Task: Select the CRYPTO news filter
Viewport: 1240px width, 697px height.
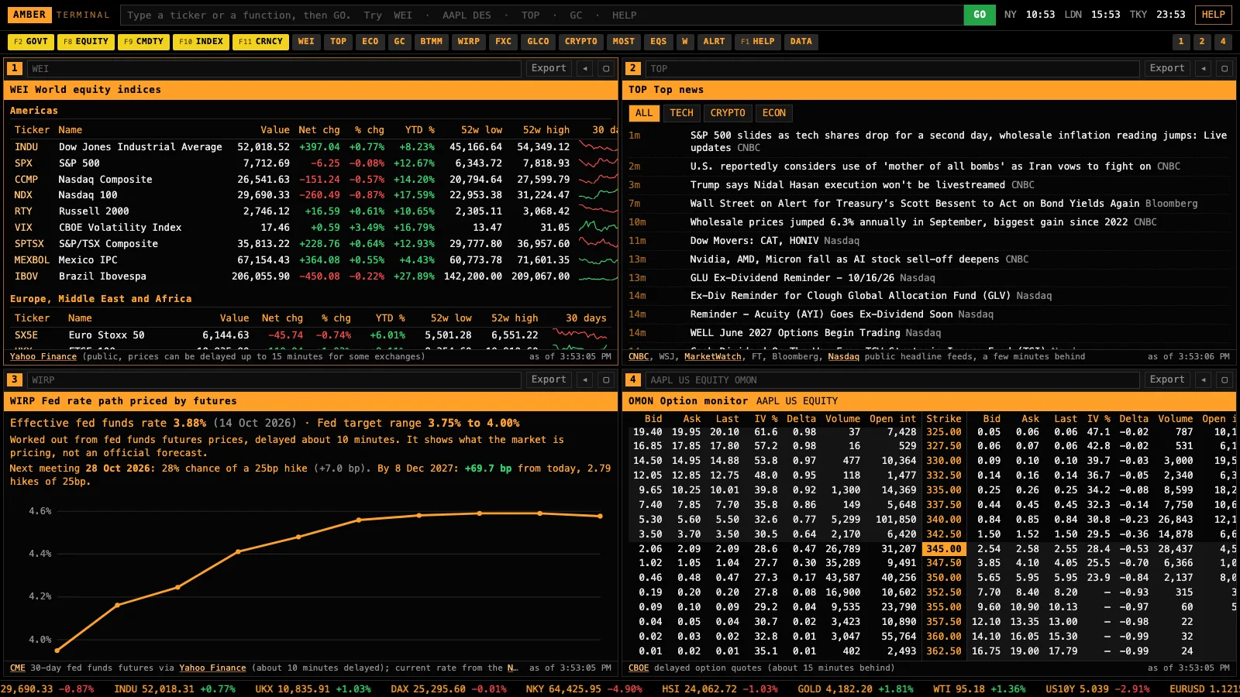Action: 728,113
